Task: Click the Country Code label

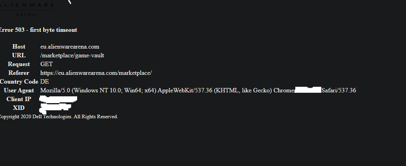Action: pyautogui.click(x=19, y=82)
